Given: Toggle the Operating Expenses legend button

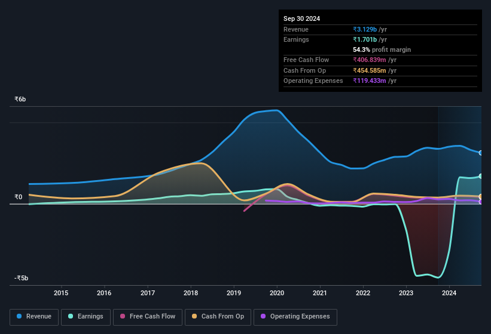Looking at the screenshot, I should (295, 317).
